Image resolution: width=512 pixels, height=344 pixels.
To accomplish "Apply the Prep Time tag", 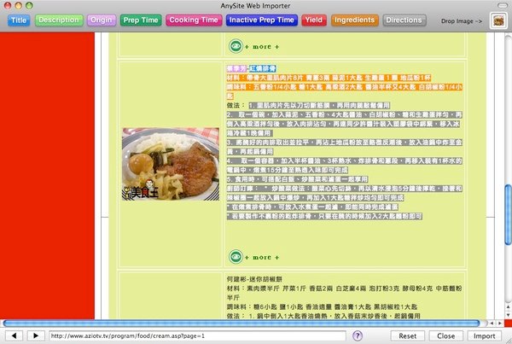I will point(141,20).
